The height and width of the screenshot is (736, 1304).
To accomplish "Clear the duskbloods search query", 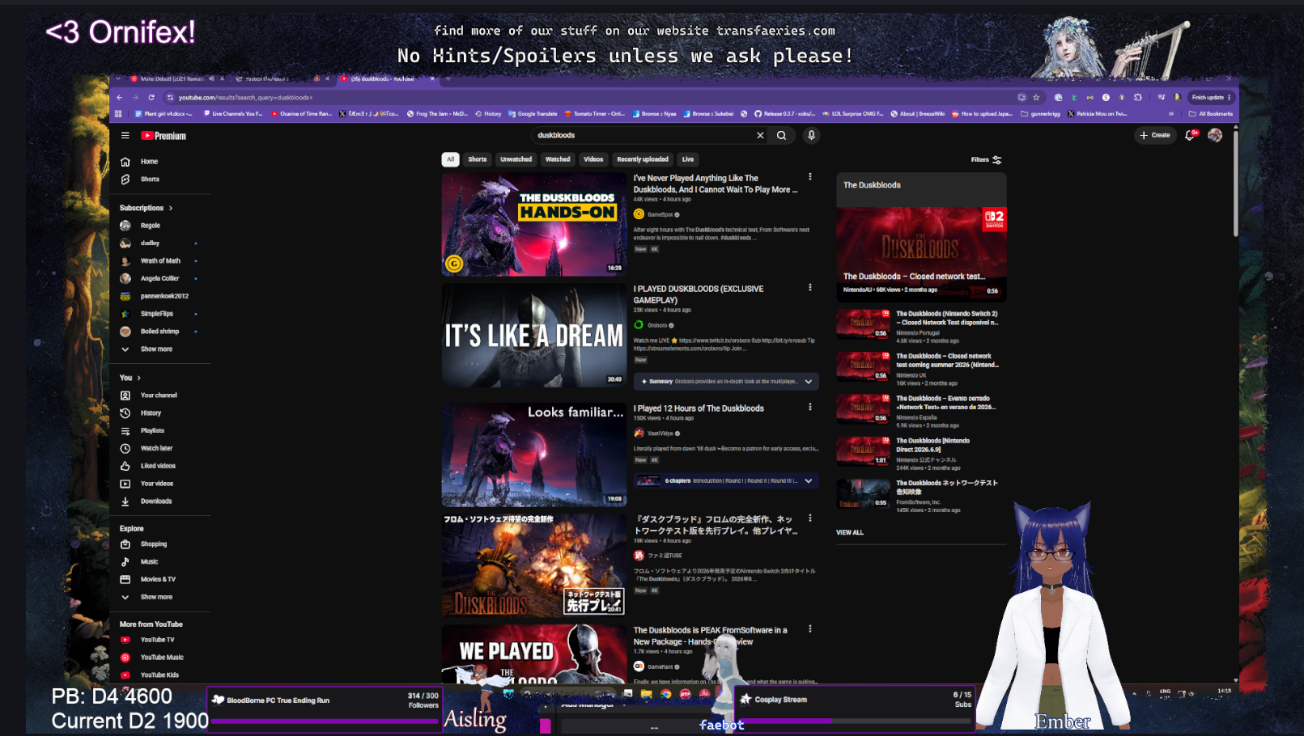I will [x=760, y=136].
